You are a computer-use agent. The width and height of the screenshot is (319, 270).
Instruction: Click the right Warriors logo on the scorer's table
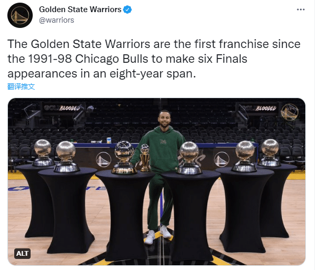(221, 159)
